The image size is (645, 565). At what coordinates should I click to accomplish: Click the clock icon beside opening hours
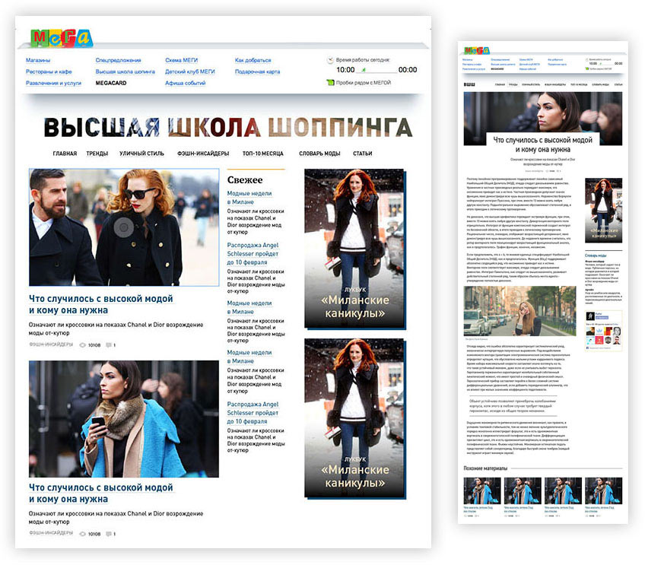point(329,59)
